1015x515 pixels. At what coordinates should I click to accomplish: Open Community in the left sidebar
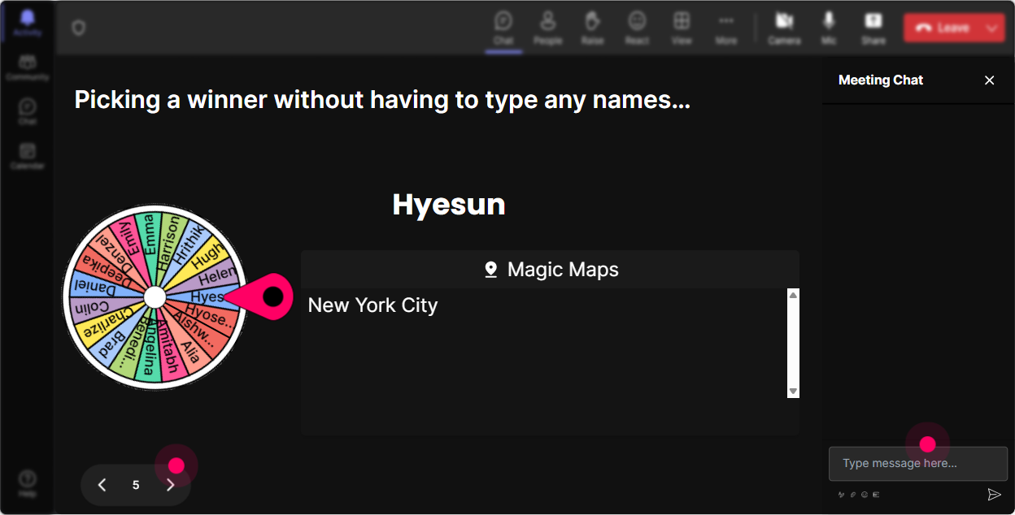click(28, 67)
